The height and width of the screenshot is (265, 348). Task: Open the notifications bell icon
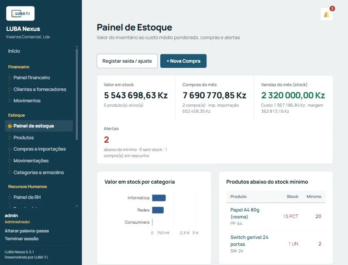[x=327, y=14]
